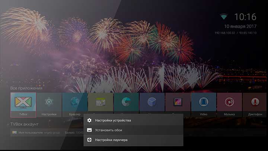Screen dimensions: 268x151
Task: Launch the Video app tile
Action: 203,105
